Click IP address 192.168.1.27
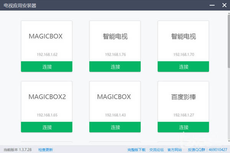 click(184, 115)
